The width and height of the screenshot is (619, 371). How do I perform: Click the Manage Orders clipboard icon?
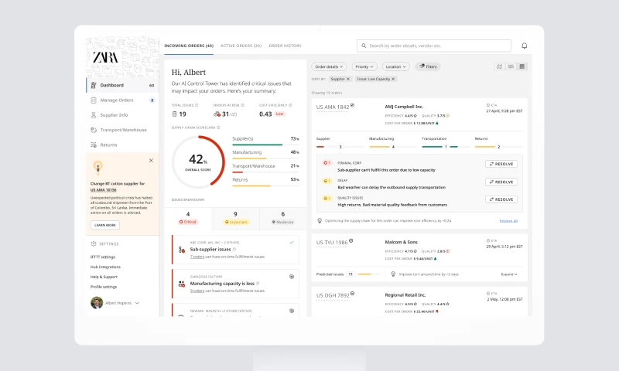coord(94,100)
